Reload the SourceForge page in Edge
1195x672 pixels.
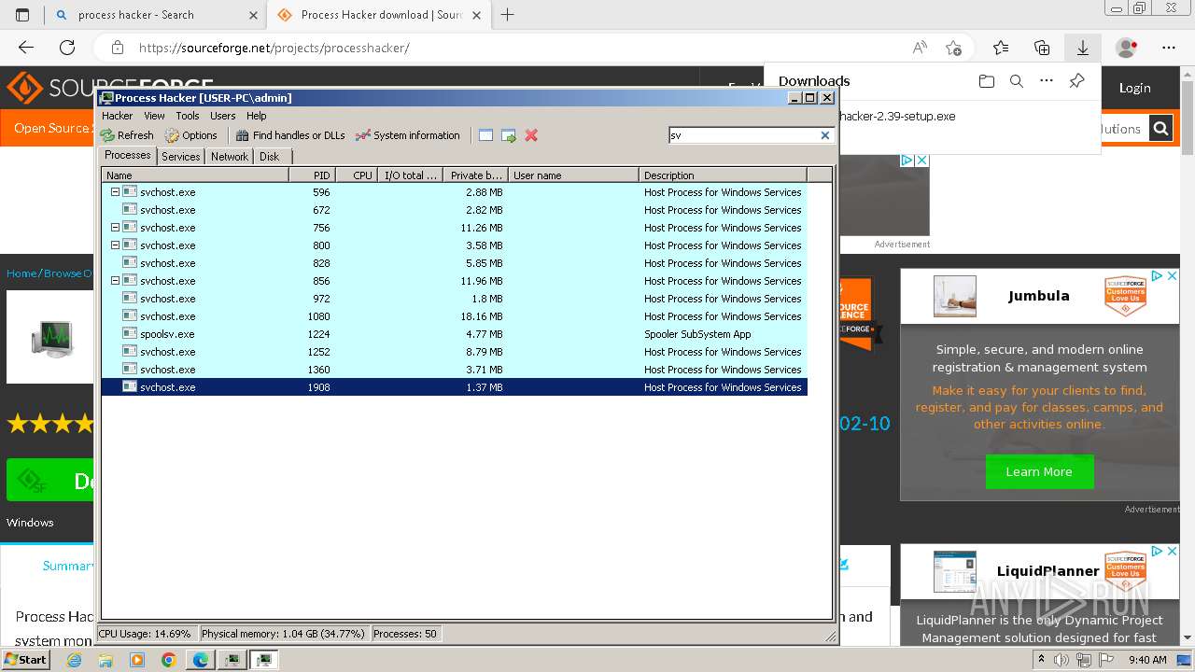coord(67,48)
